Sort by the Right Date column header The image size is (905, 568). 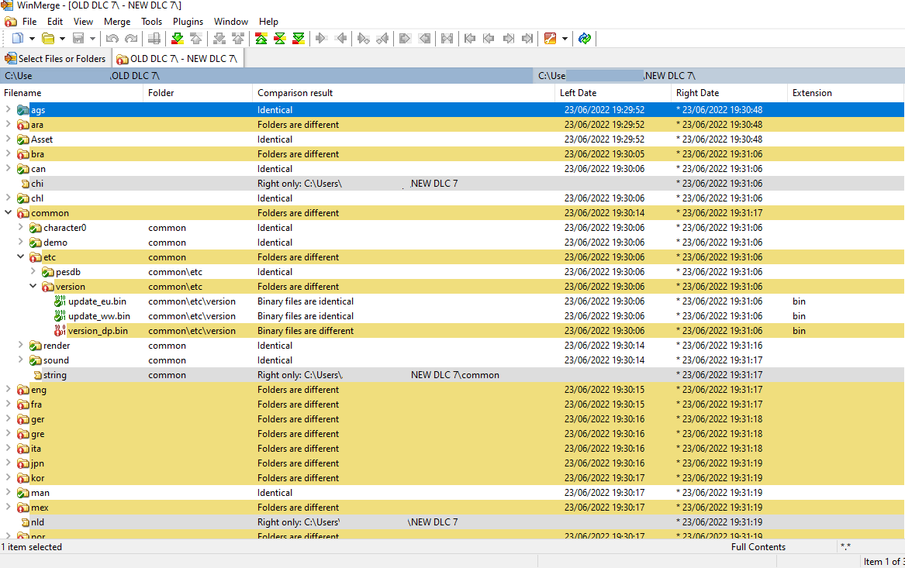click(x=730, y=93)
